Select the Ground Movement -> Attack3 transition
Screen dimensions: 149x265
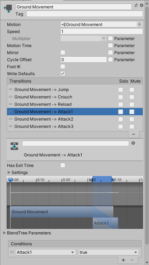tap(75, 127)
